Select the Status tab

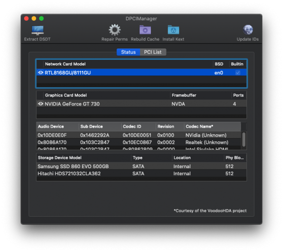[128, 52]
